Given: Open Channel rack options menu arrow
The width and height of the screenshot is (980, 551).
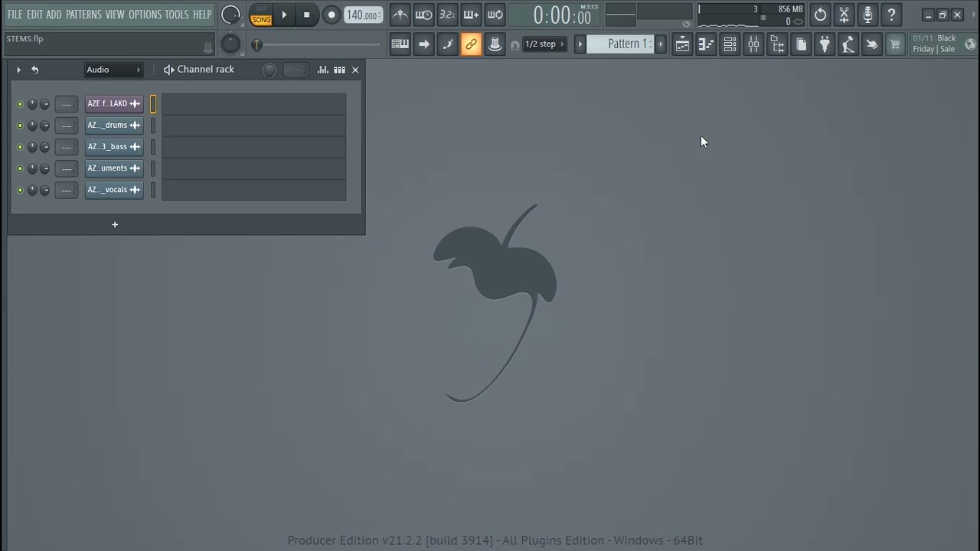Looking at the screenshot, I should pos(18,70).
